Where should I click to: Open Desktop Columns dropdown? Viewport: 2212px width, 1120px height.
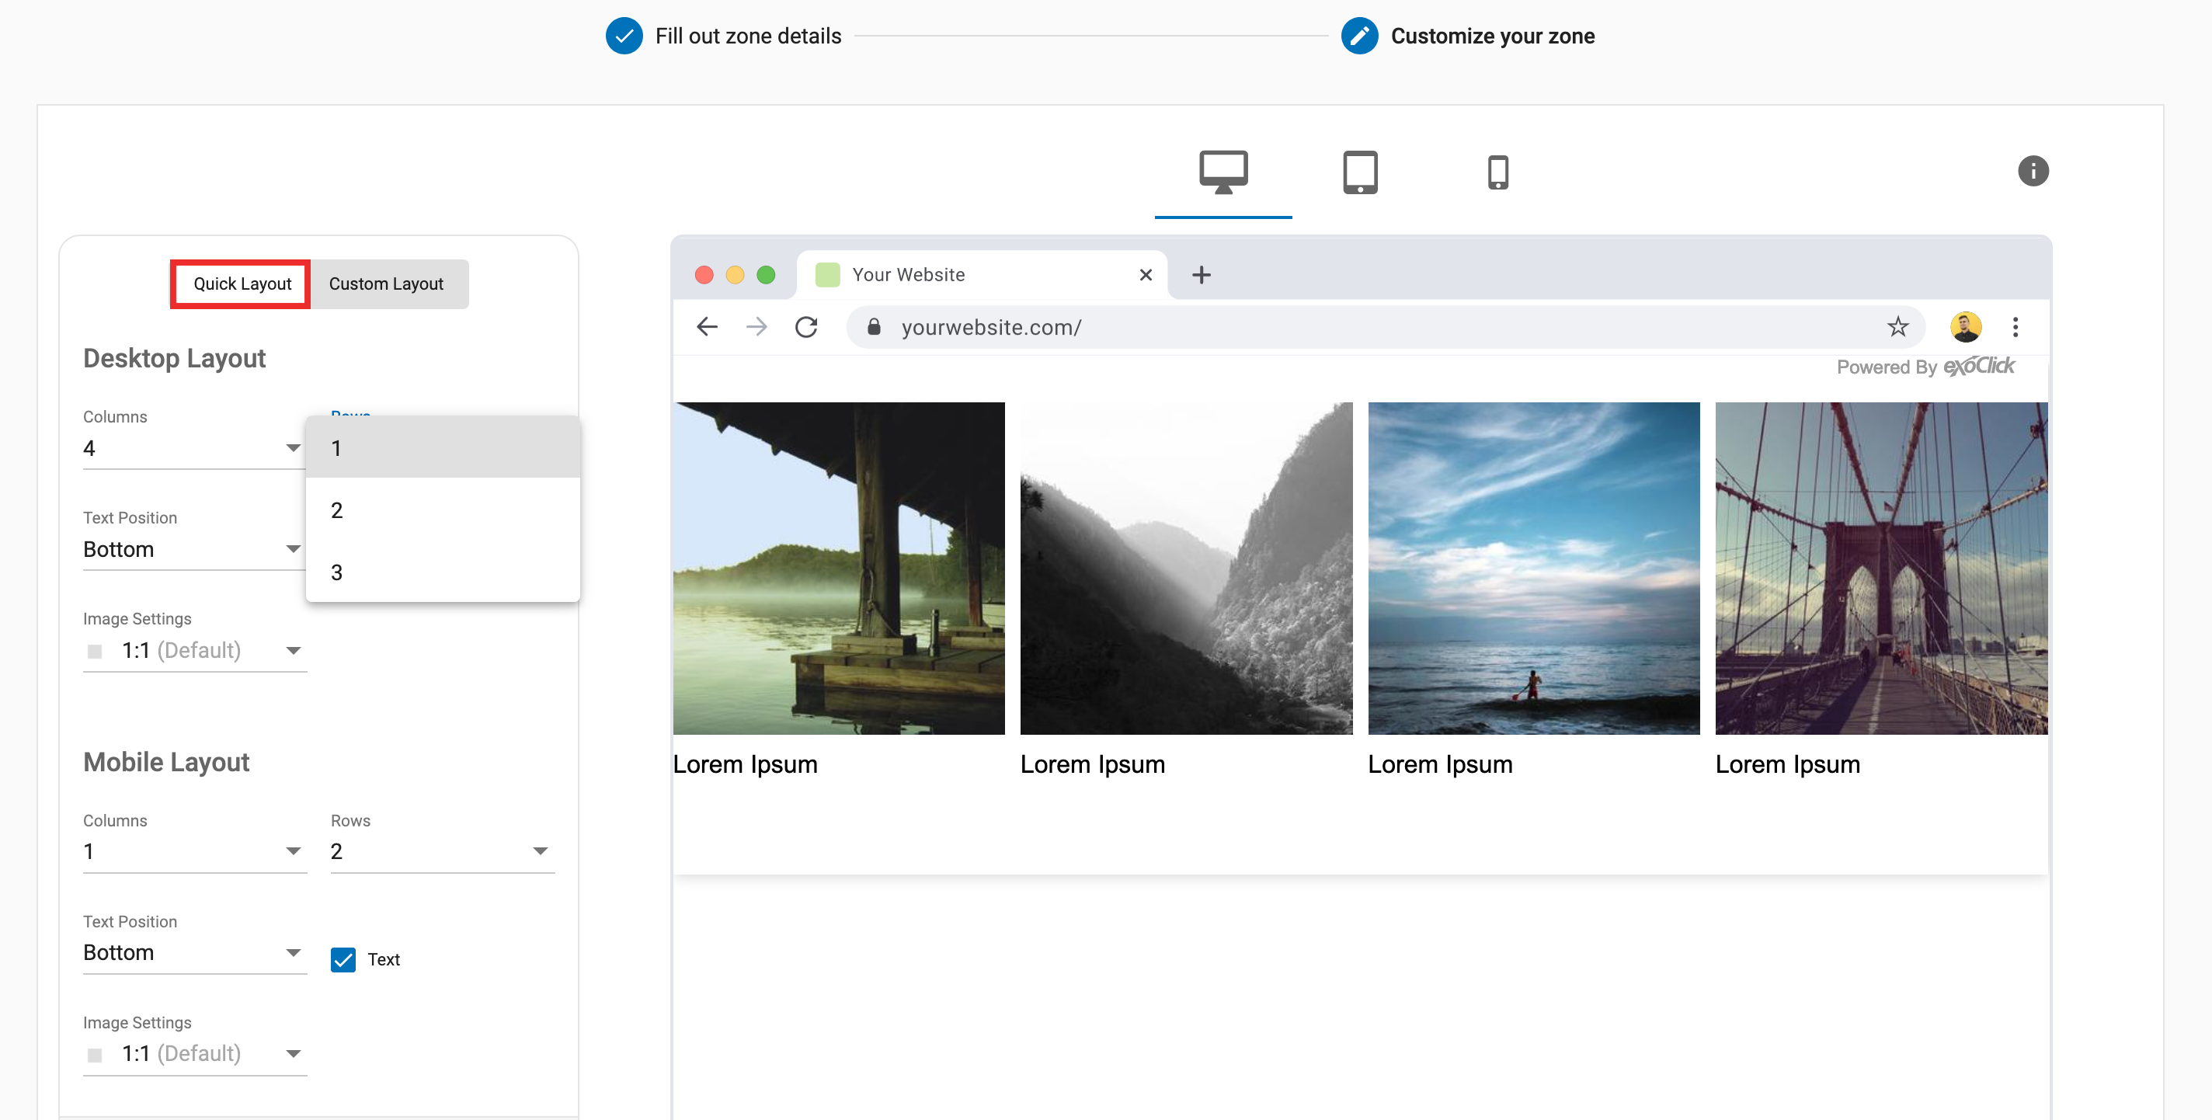(x=193, y=448)
